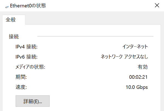Select the メディアの状態 label

tap(30, 67)
